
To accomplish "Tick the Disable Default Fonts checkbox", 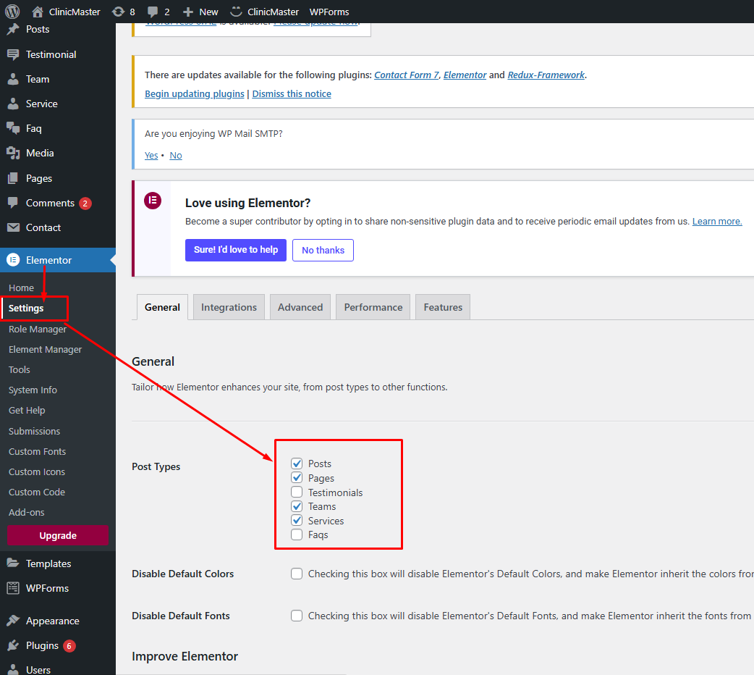I will [297, 616].
